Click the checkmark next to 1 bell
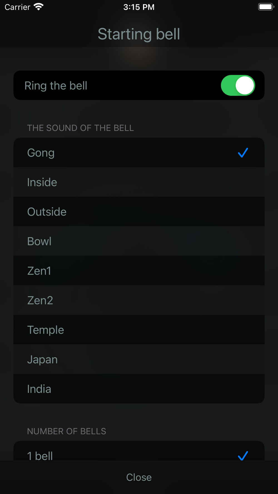Screen dimensions: 278x494 pos(243,455)
